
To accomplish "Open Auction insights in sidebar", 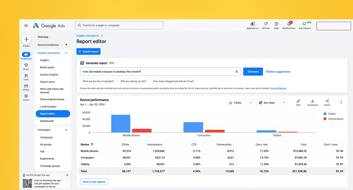I will pos(49,75).
